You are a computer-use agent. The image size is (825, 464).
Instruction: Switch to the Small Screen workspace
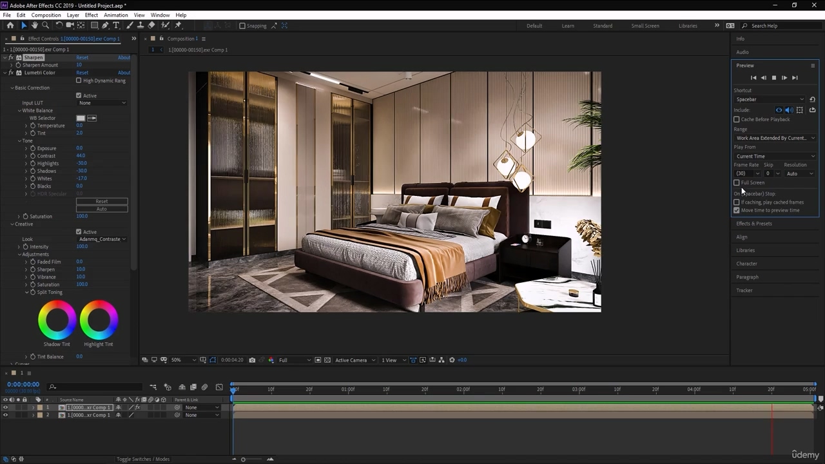[645, 26]
